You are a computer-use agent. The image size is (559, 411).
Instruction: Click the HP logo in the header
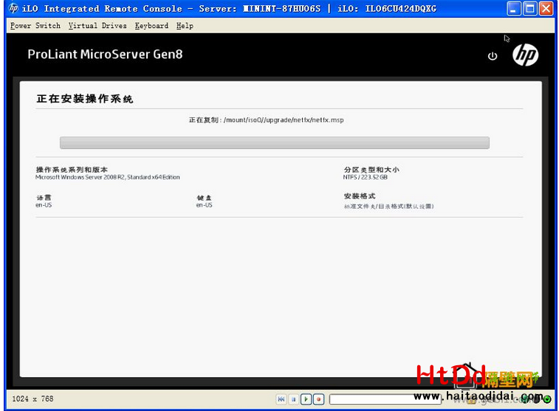coord(525,55)
